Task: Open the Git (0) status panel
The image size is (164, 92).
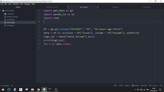Action: pos(144,86)
